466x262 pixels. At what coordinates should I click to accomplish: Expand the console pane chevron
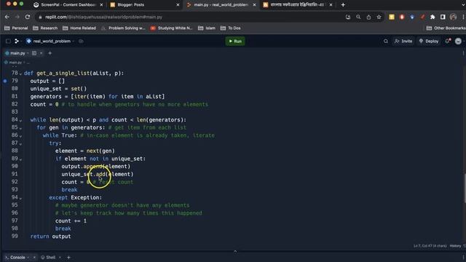(x=235, y=251)
